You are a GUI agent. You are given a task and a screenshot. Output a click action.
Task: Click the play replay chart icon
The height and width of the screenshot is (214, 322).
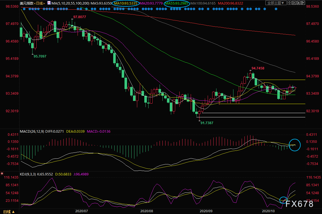(299, 3)
